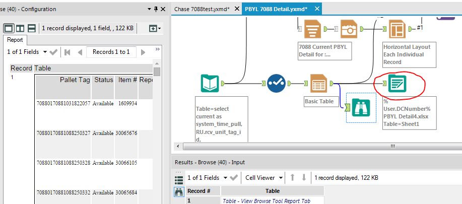Click the report vertical scrollbar thumb
462x204 pixels.
pyautogui.click(x=157, y=72)
